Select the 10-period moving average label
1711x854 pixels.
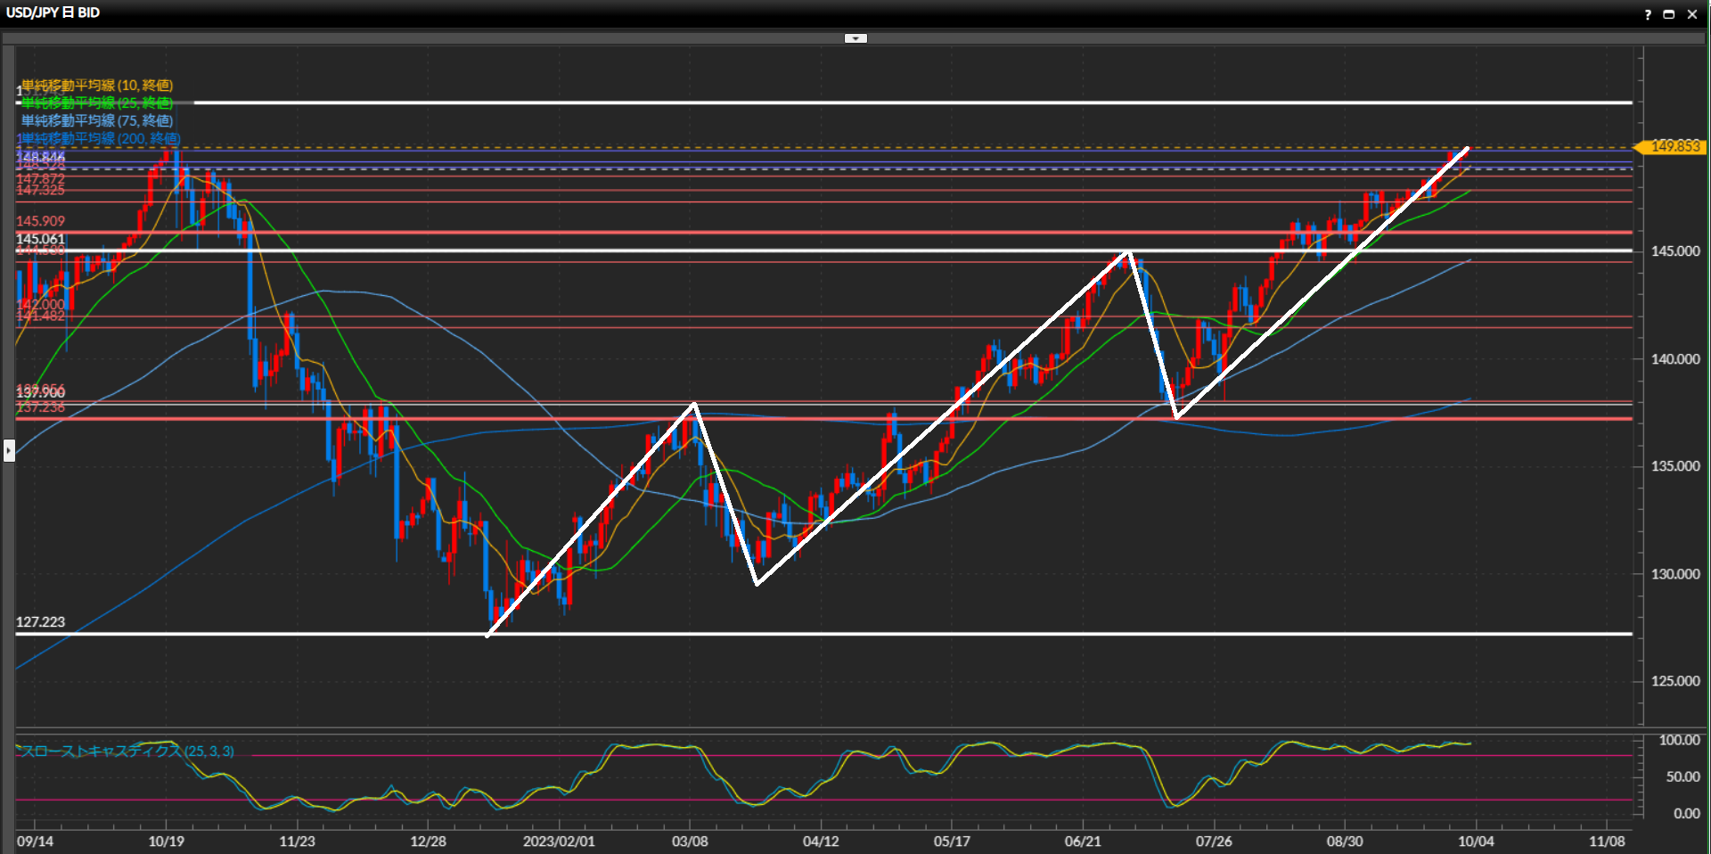click(97, 86)
